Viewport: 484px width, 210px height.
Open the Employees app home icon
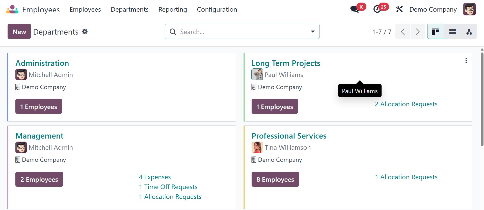pos(12,9)
